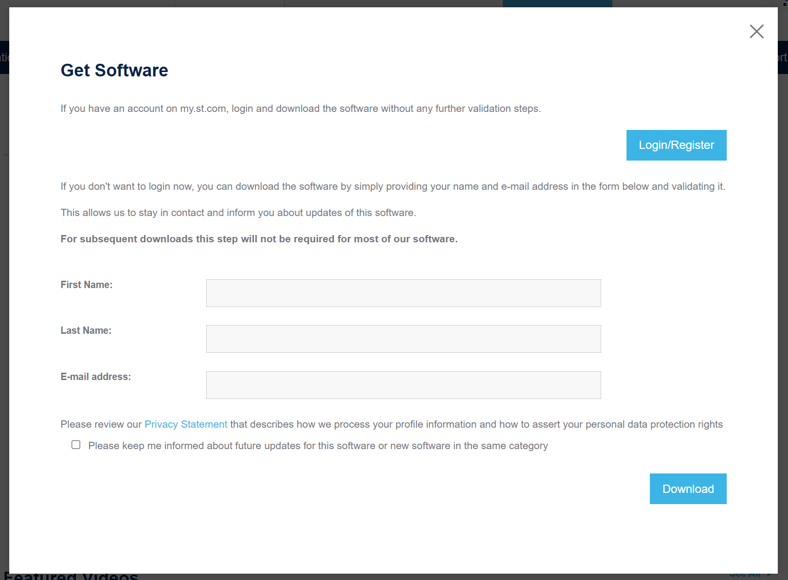
Task: Open the Privacy Statement link
Action: click(186, 424)
